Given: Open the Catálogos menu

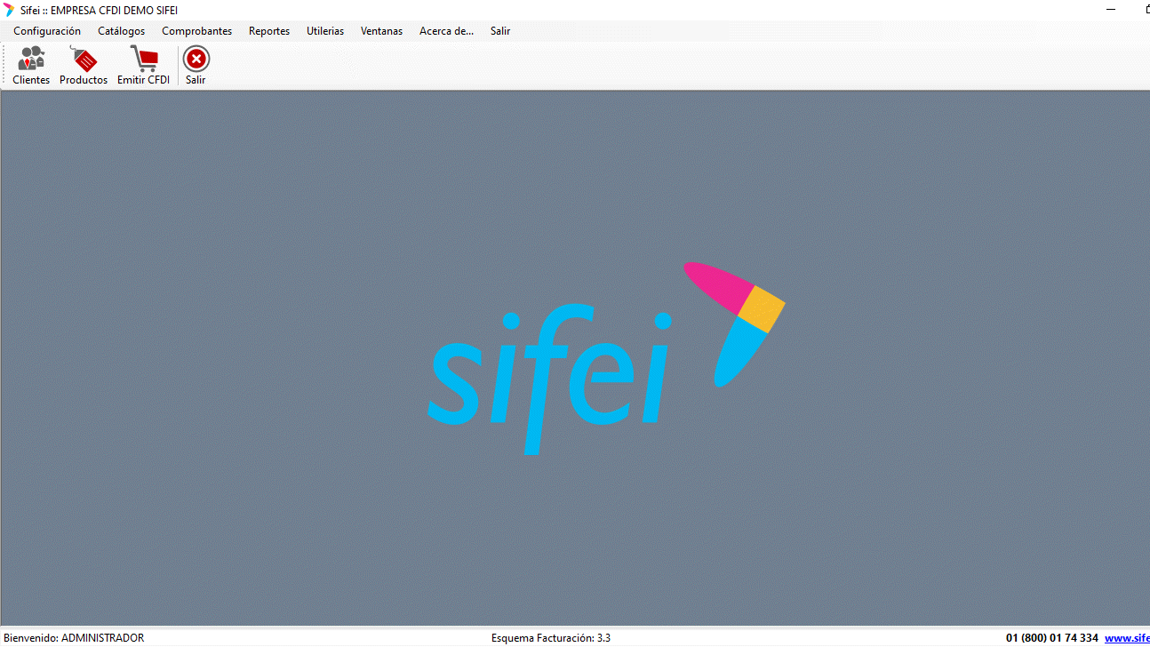Looking at the screenshot, I should (x=121, y=31).
